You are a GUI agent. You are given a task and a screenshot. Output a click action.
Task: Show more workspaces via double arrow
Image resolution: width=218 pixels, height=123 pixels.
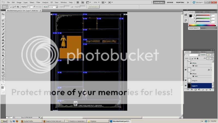(x=188, y=2)
